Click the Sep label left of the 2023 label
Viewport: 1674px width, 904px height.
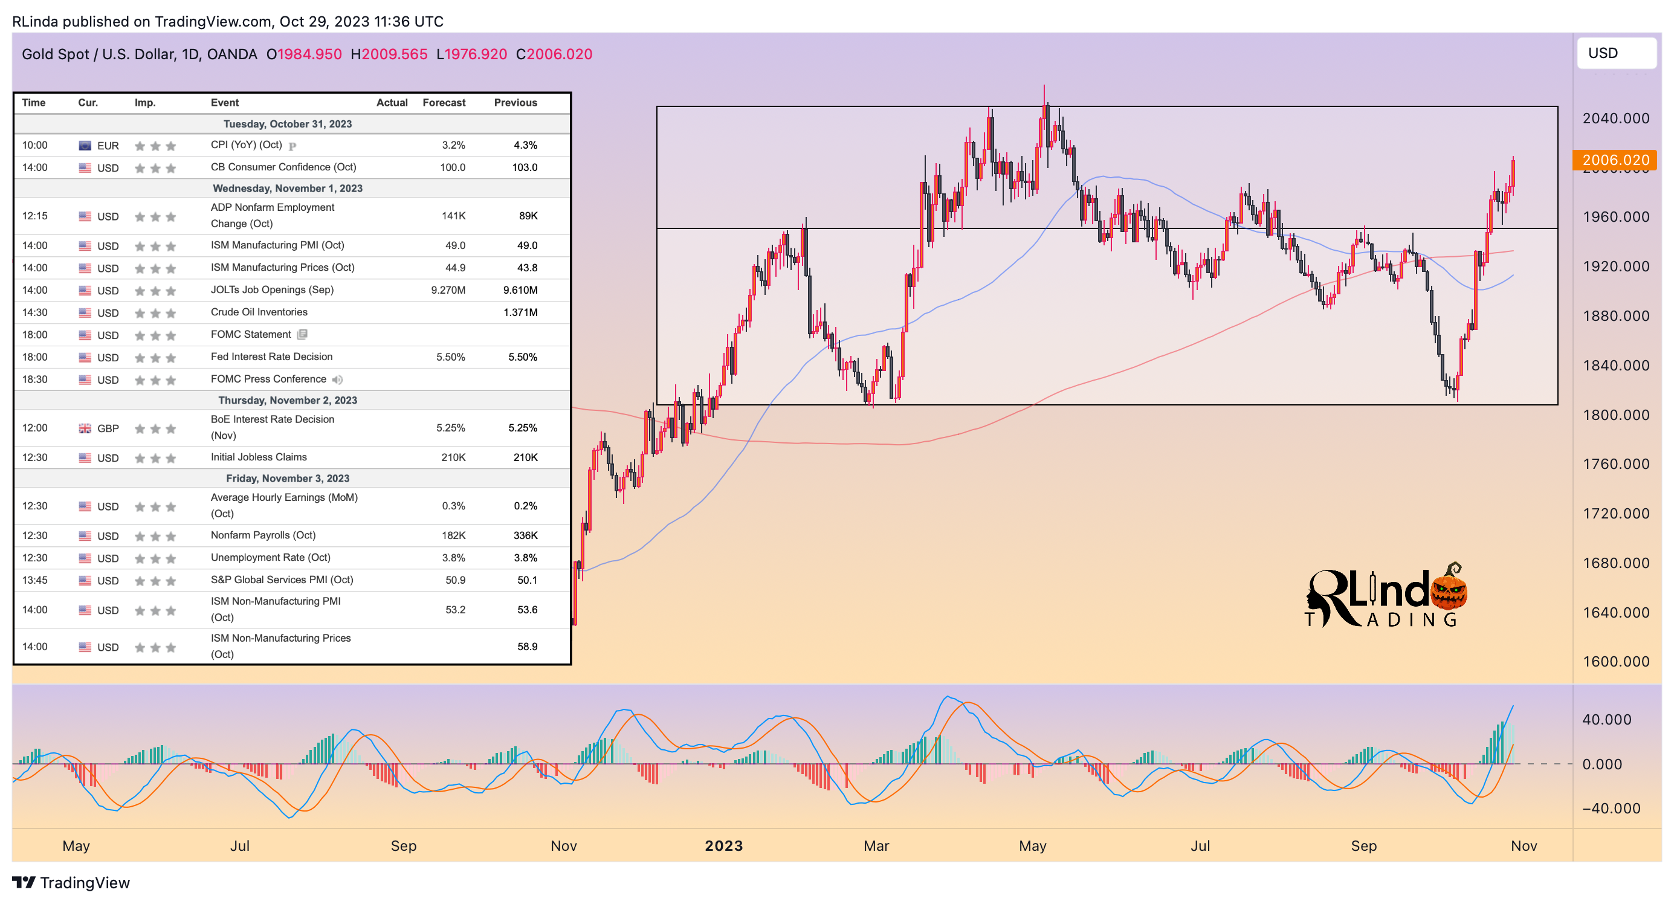404,845
